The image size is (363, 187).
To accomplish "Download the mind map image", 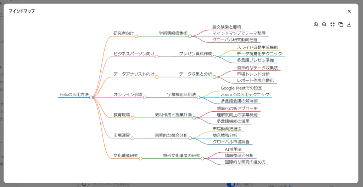I will (x=349, y=24).
